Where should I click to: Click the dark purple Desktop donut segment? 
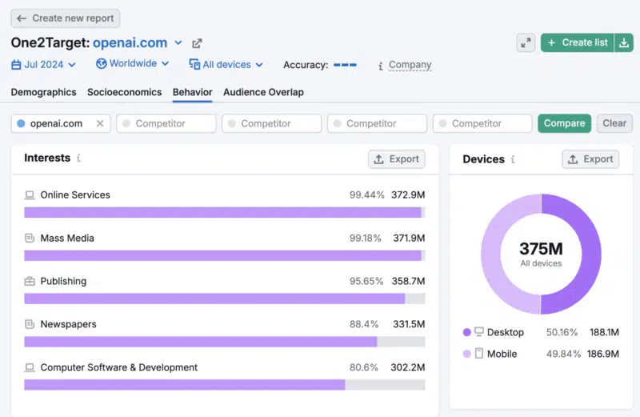coord(590,255)
